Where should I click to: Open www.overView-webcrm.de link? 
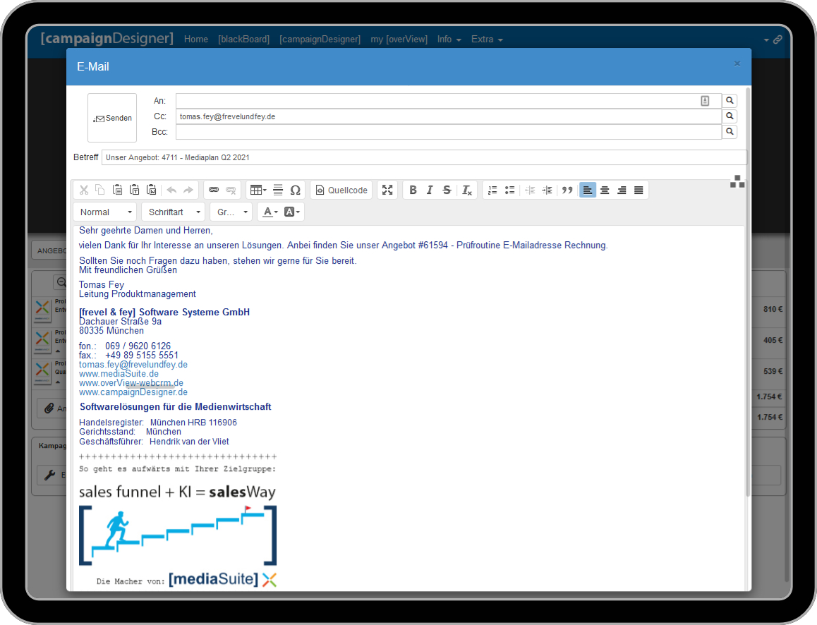pos(131,383)
